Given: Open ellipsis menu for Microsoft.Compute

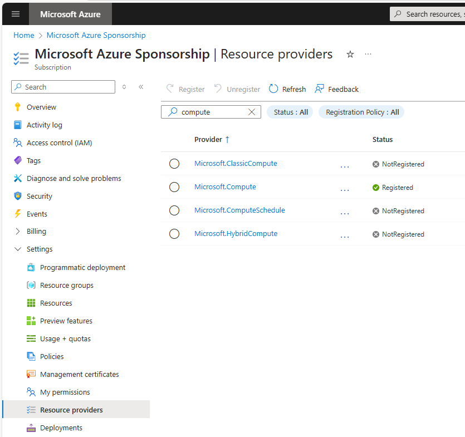Looking at the screenshot, I should point(345,189).
